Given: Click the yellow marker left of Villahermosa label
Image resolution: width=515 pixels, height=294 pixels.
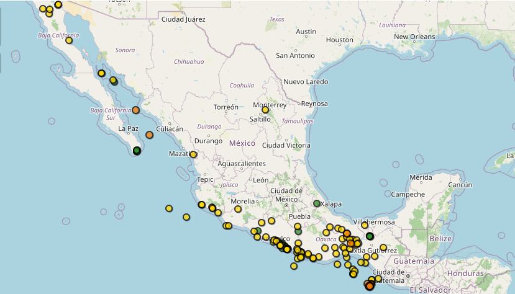Looking at the screenshot, I should click(365, 225).
